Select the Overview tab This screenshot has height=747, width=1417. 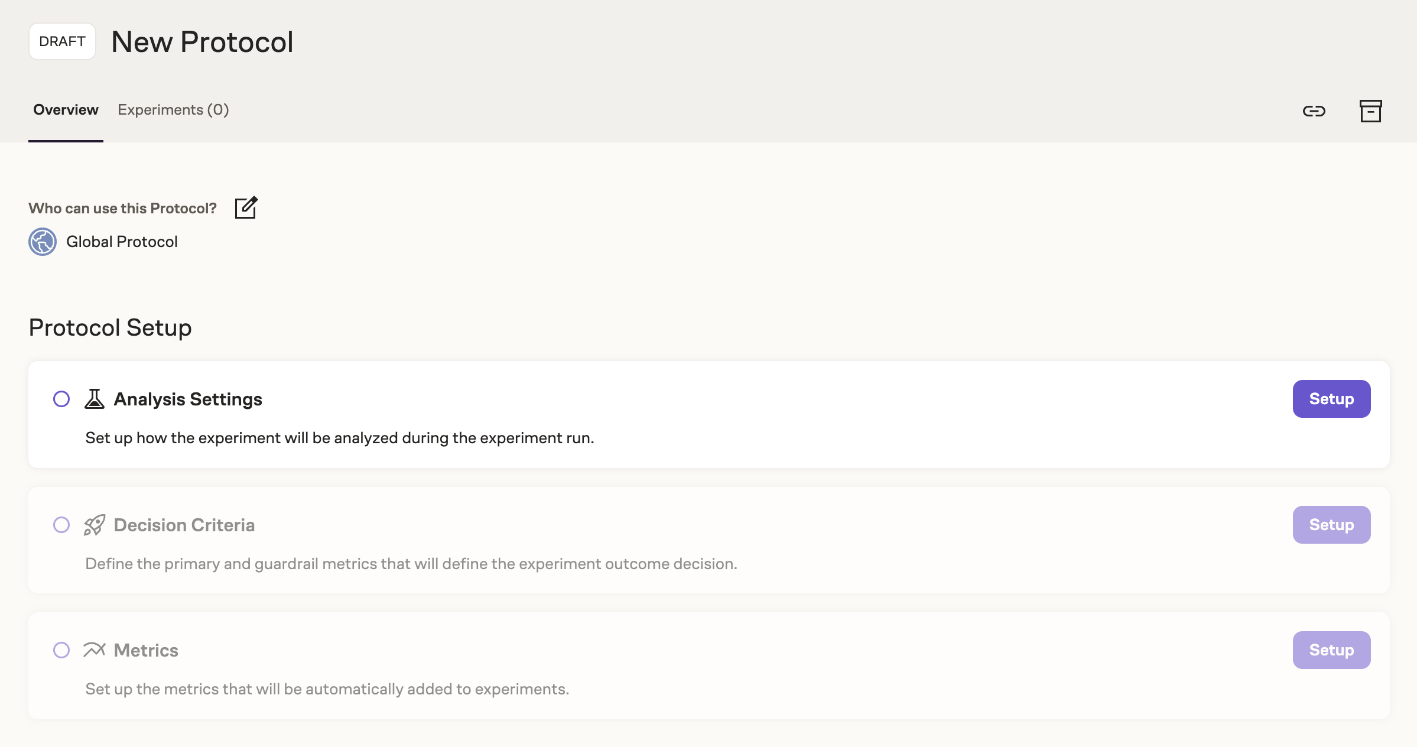click(x=66, y=110)
